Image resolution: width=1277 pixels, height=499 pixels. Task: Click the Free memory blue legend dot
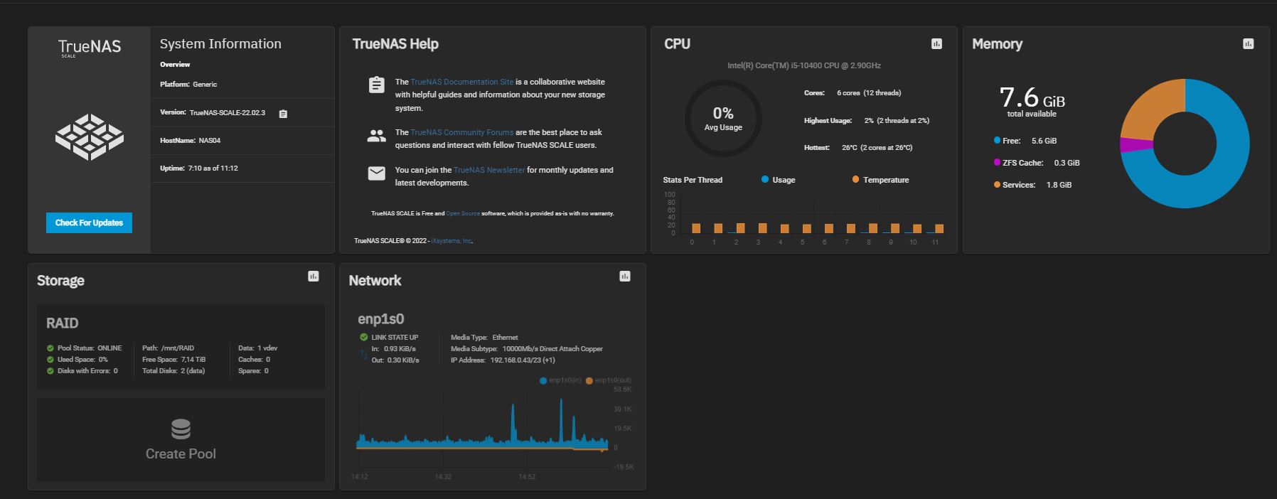[998, 141]
